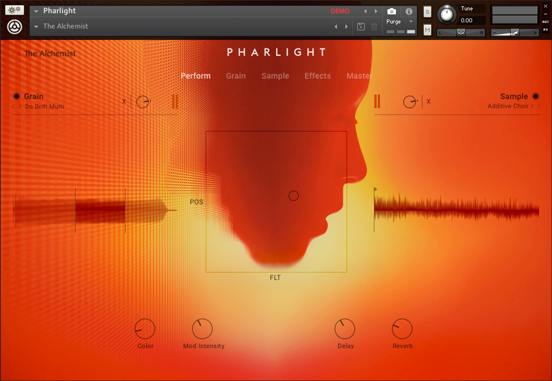This screenshot has width=552, height=381.
Task: Open the Do Drift Multi source selector
Action: coord(45,106)
